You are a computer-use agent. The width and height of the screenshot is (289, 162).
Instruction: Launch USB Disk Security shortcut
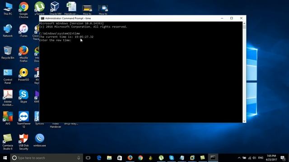click(x=23, y=142)
